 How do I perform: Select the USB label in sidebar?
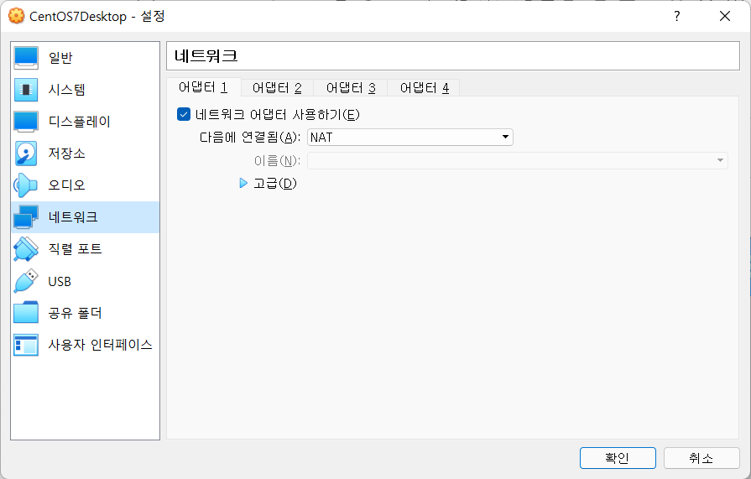pyautogui.click(x=60, y=281)
